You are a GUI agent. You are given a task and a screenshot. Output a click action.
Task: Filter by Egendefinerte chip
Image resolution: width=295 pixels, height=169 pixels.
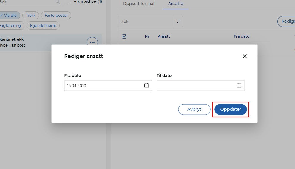pos(43,25)
